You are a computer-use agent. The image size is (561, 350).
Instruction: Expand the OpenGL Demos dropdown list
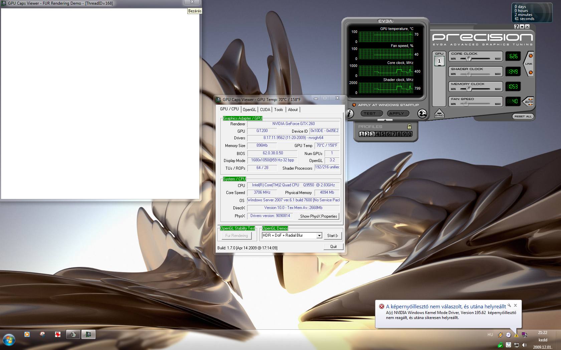[319, 235]
